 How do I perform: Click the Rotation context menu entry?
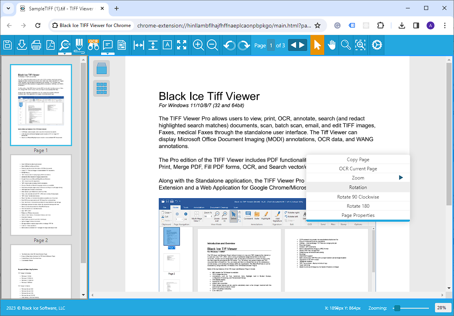(358, 187)
